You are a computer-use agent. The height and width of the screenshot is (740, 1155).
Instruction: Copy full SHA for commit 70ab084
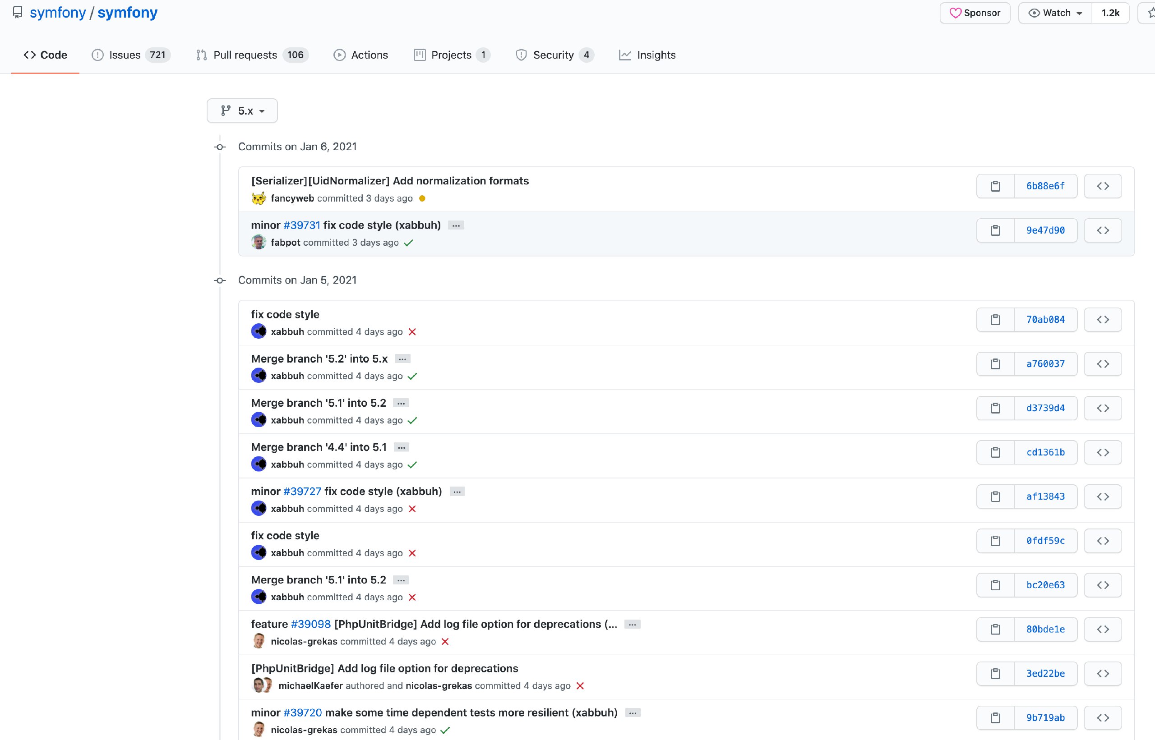(995, 320)
